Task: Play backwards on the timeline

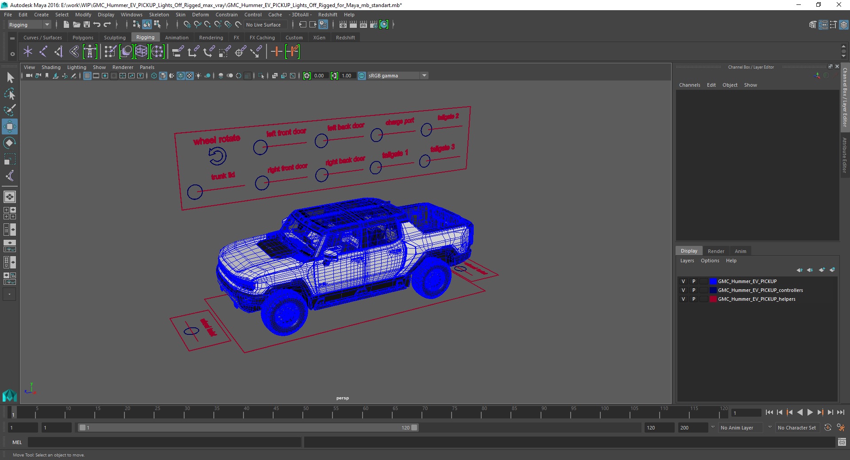Action: click(800, 412)
